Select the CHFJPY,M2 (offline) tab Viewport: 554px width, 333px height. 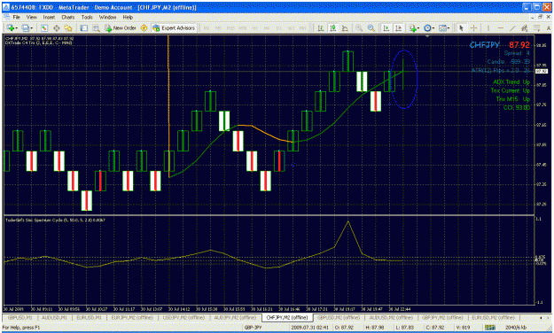286,317
